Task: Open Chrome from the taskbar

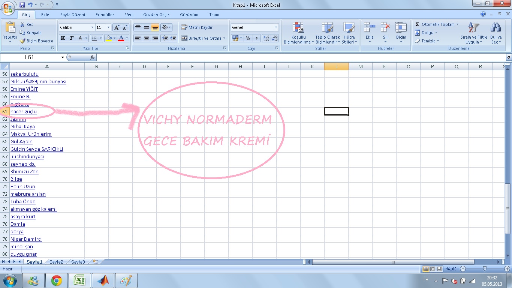Action: [57, 280]
